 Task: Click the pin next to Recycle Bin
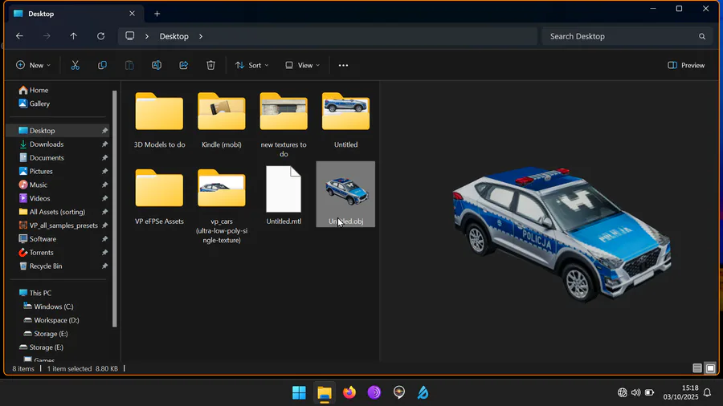104,266
